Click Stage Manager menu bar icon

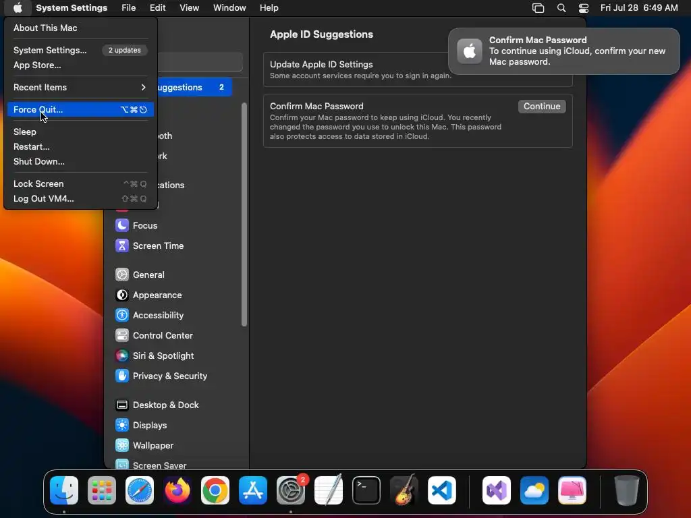(x=538, y=8)
